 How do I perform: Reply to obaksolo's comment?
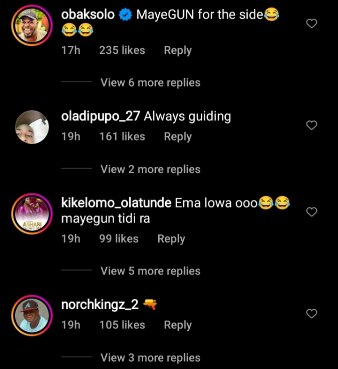(x=178, y=50)
